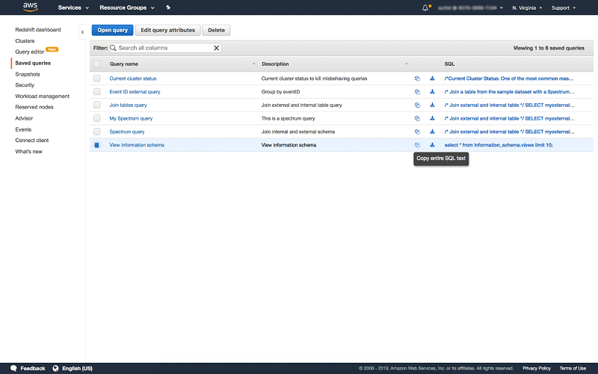Download SQL for My Spectrum query
The width and height of the screenshot is (598, 374).
432,118
